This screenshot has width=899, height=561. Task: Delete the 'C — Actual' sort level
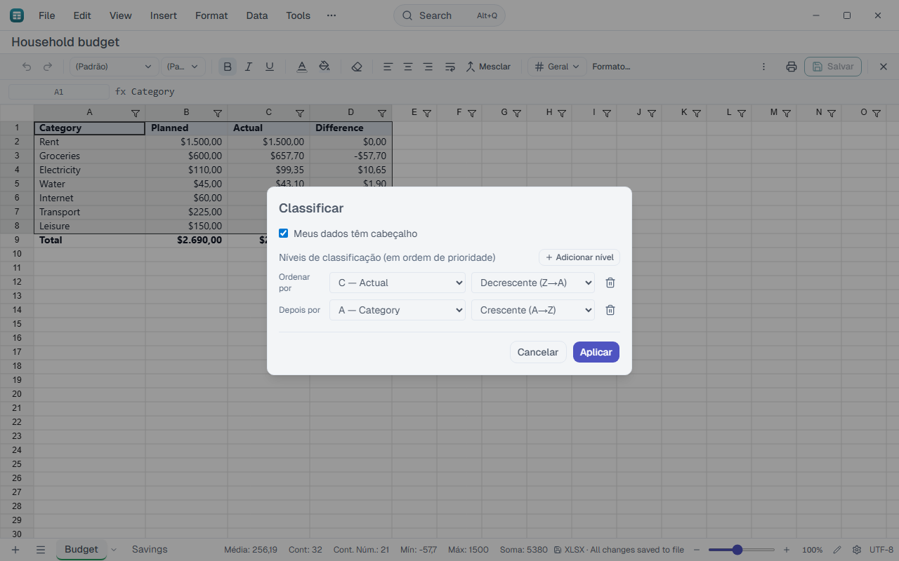point(610,283)
